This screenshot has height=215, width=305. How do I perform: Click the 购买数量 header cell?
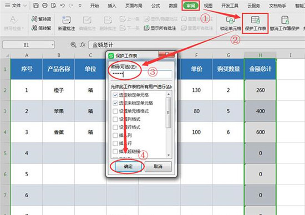pos(228,69)
